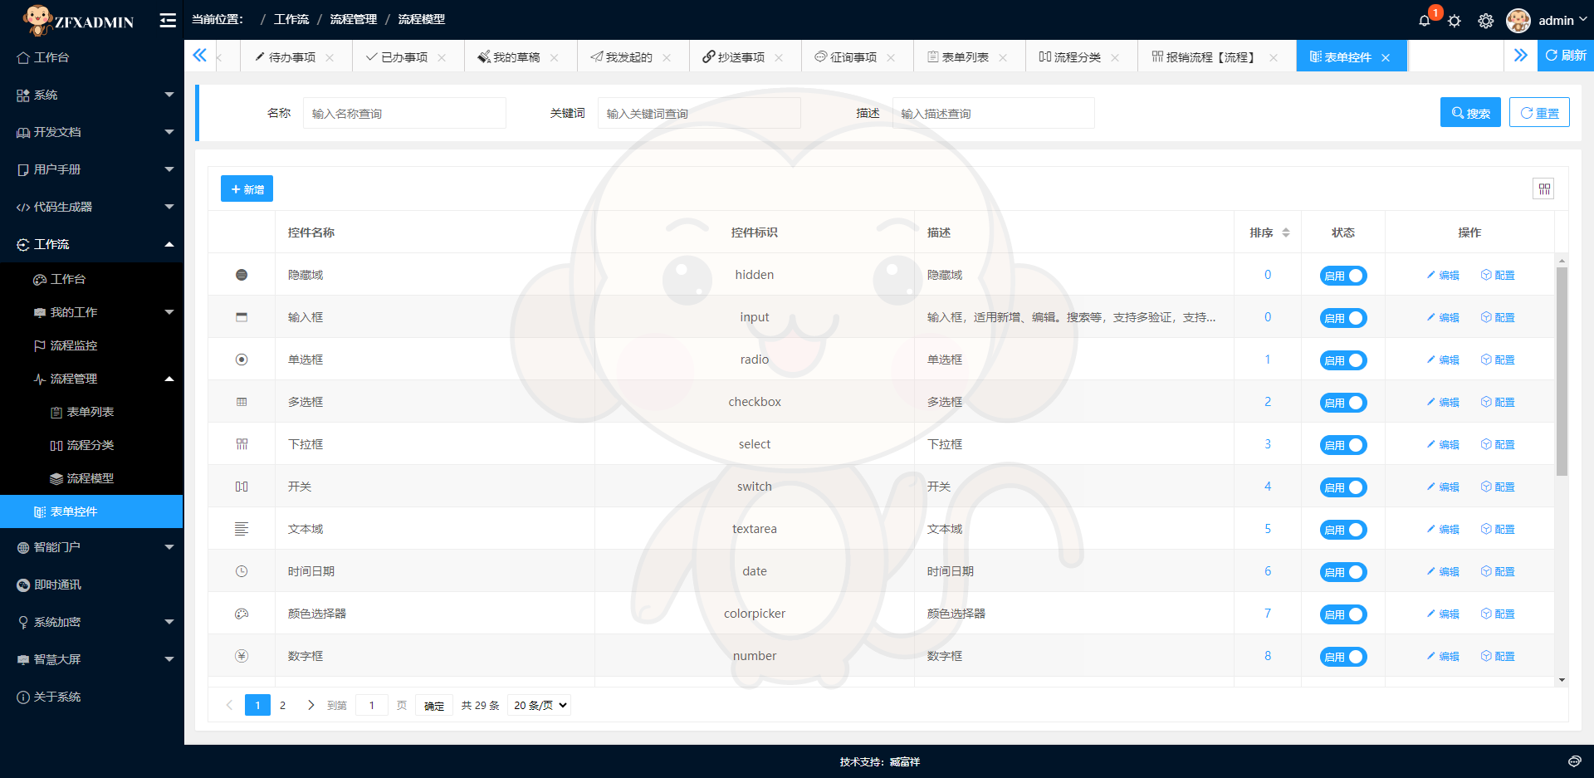Click the 下拉框 row control icon
Image resolution: width=1594 pixels, height=778 pixels.
[x=242, y=444]
